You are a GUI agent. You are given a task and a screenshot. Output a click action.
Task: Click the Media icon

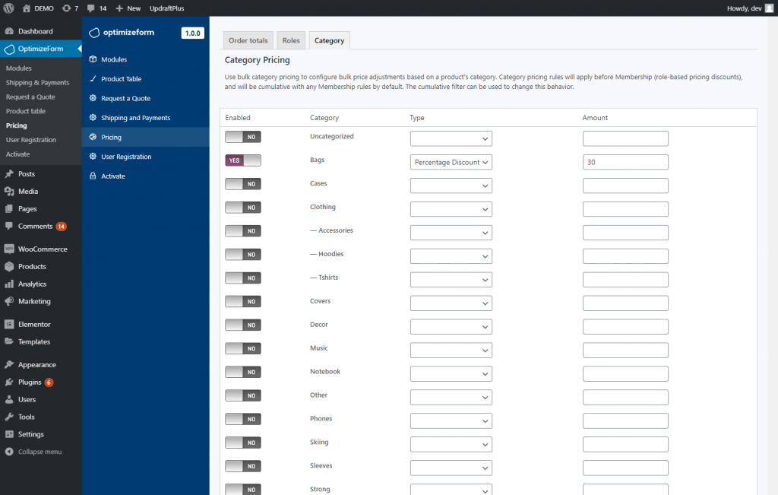coord(9,191)
